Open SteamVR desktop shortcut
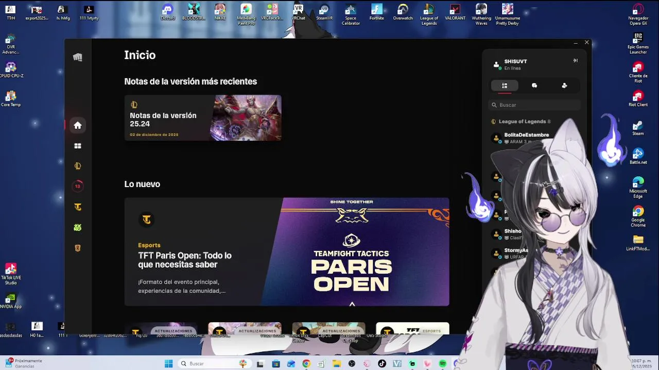This screenshot has width=659, height=370. point(324,12)
